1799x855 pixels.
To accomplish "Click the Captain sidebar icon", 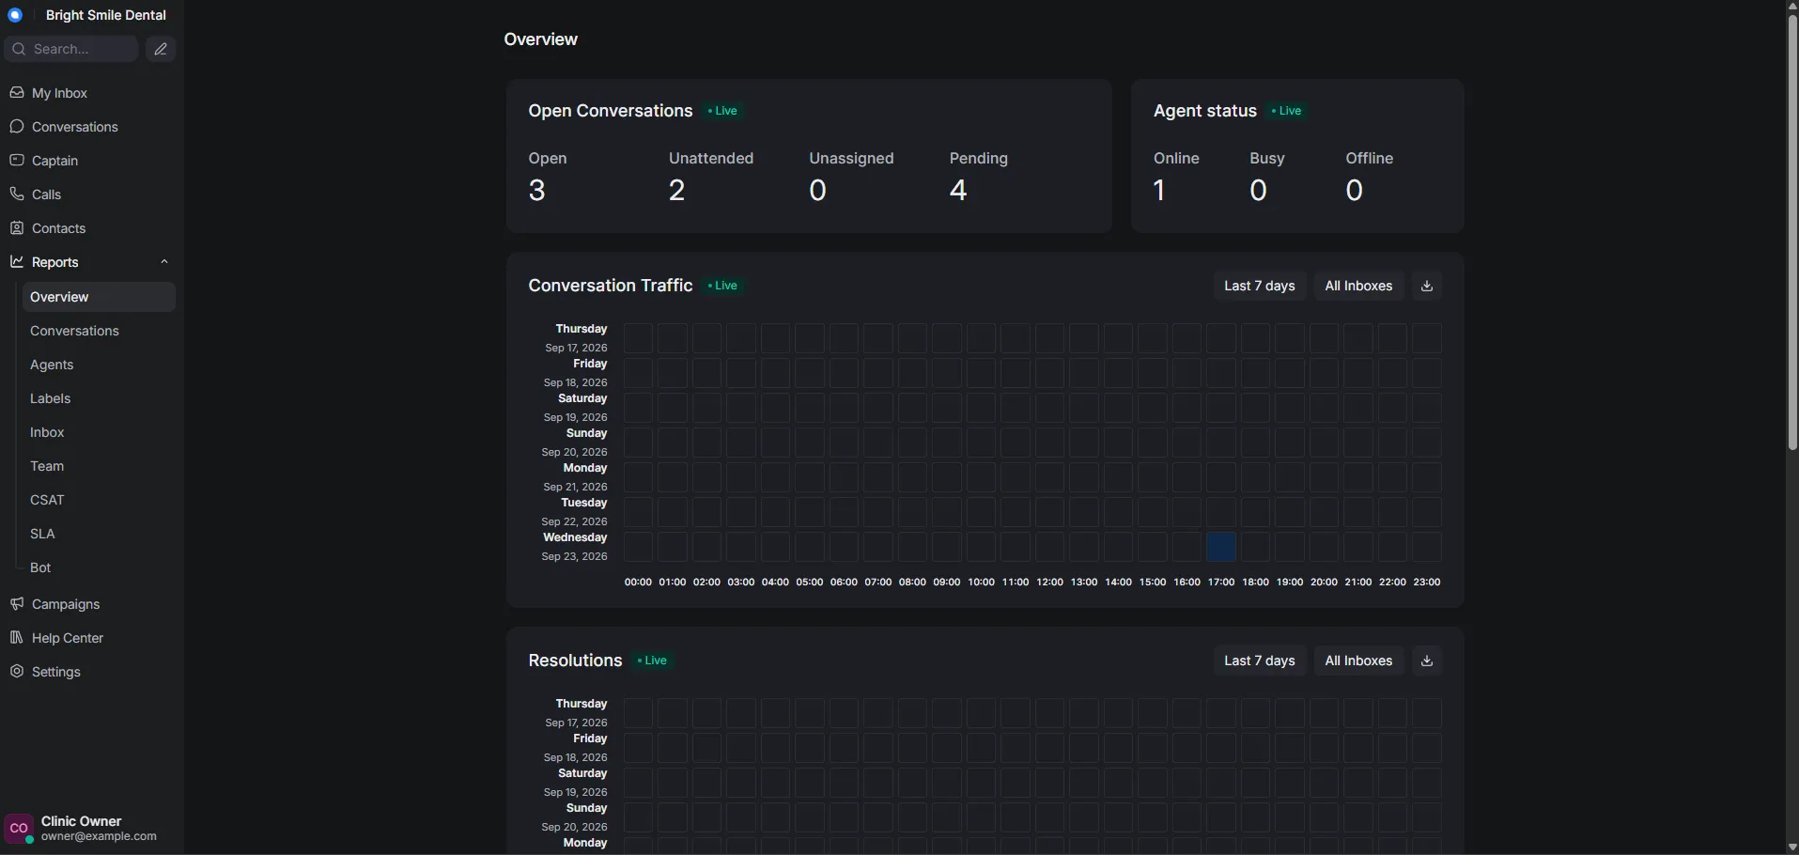I will (x=17, y=161).
